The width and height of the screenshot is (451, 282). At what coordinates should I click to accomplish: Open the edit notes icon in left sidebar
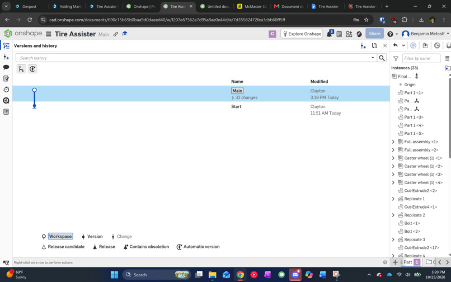point(6,78)
